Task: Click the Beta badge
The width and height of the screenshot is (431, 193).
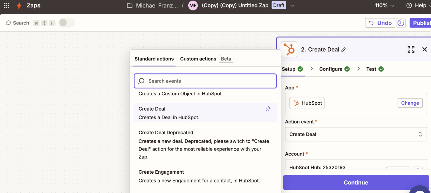Action: (x=226, y=59)
